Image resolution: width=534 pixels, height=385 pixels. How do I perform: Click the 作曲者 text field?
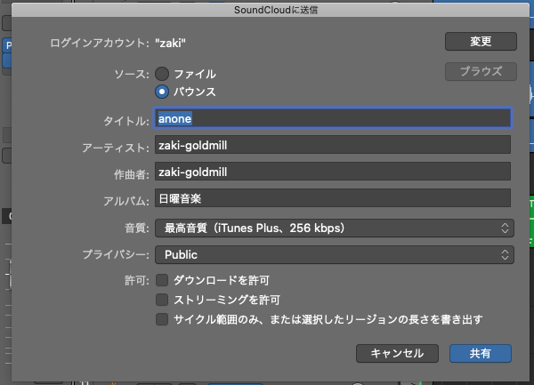pyautogui.click(x=333, y=172)
